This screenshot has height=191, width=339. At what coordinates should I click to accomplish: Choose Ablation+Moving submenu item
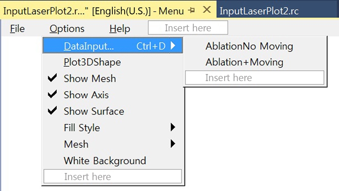(x=244, y=62)
